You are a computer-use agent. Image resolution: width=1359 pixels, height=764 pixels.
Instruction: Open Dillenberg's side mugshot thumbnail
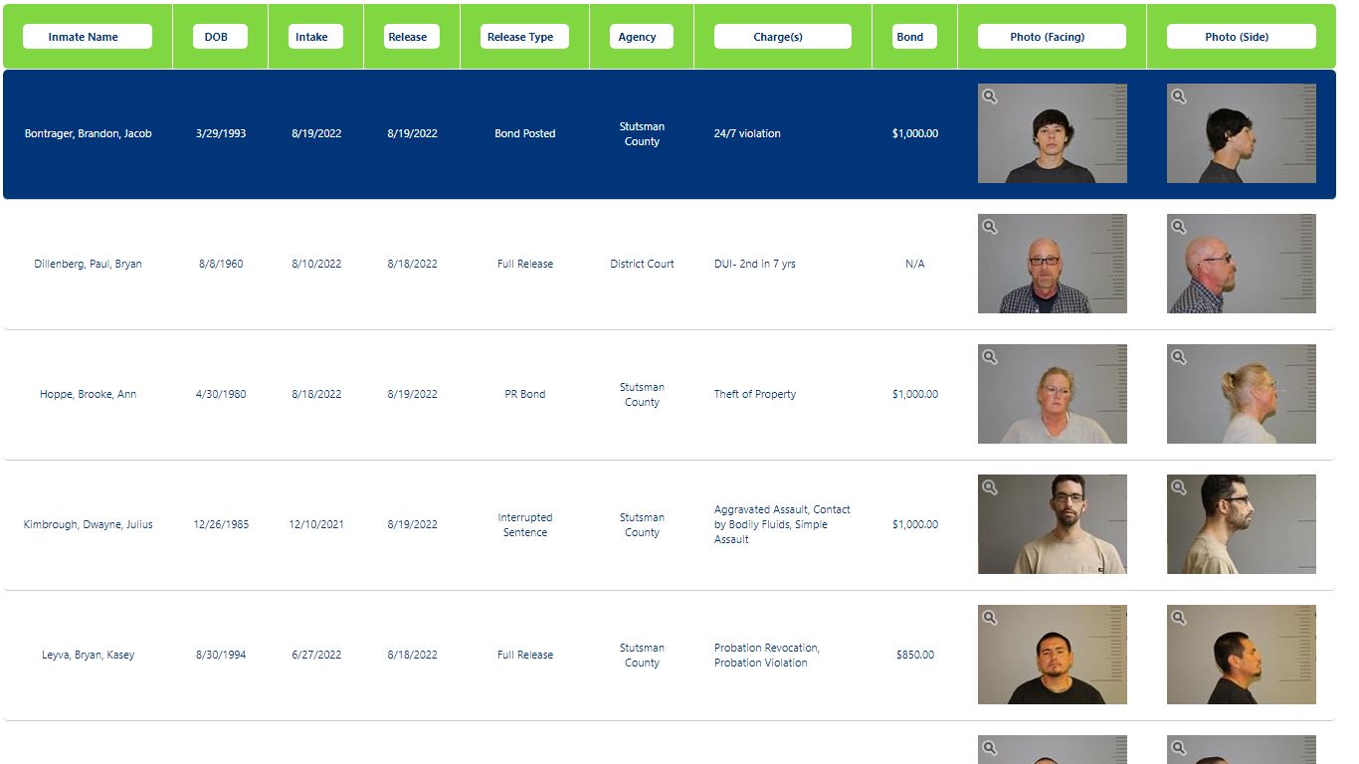point(1242,264)
